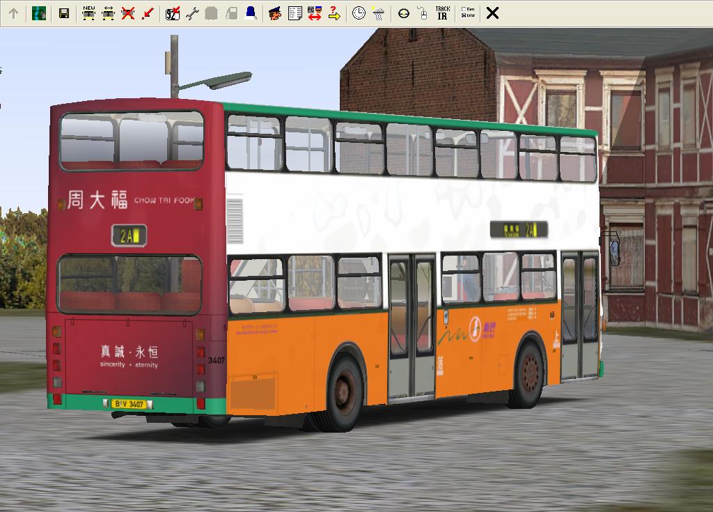
Task: Click the question mark with yellow arrow icon
Action: click(334, 14)
